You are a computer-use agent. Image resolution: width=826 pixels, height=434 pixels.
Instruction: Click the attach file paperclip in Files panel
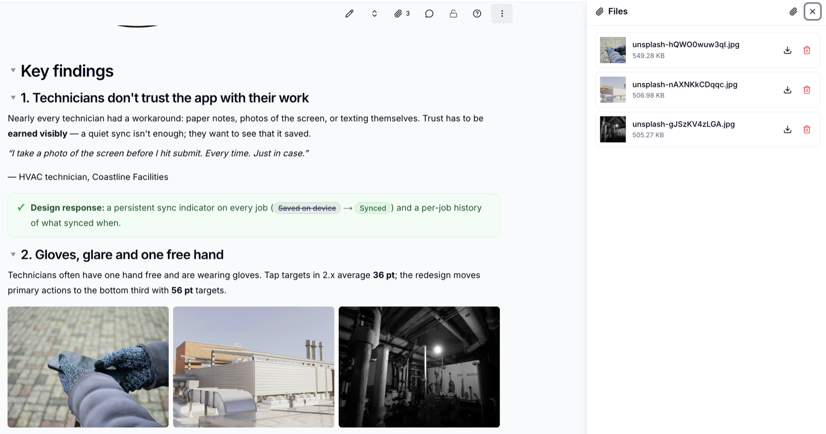[x=793, y=11]
